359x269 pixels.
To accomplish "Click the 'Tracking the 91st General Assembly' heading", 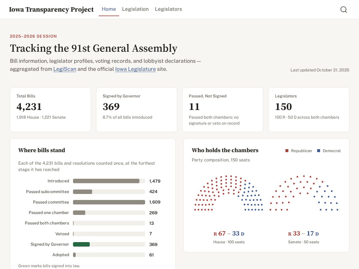I will point(94,48).
